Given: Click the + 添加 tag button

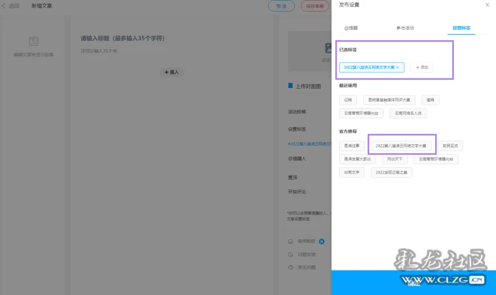Looking at the screenshot, I should coord(422,68).
